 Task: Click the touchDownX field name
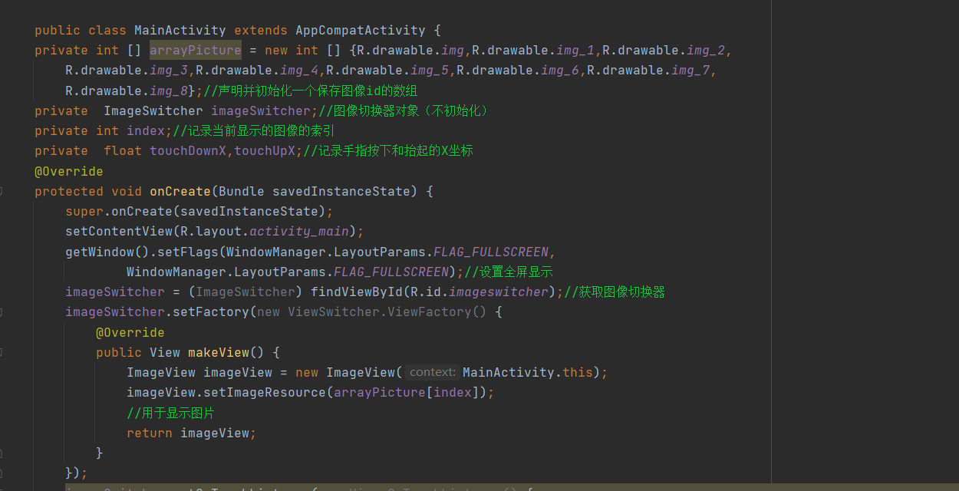(188, 151)
